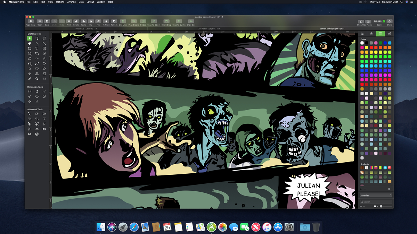Open Spotlight search in the menu bar
417x234 pixels.
pos(402,2)
